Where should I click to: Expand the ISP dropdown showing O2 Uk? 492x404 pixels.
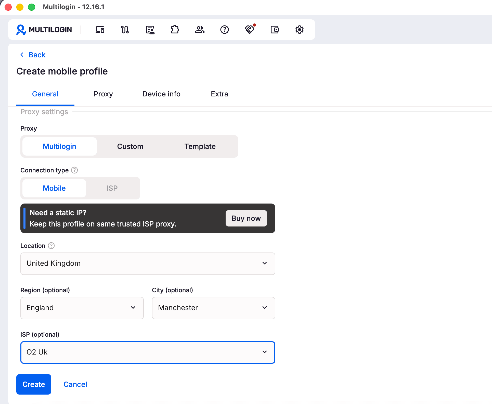coord(148,352)
